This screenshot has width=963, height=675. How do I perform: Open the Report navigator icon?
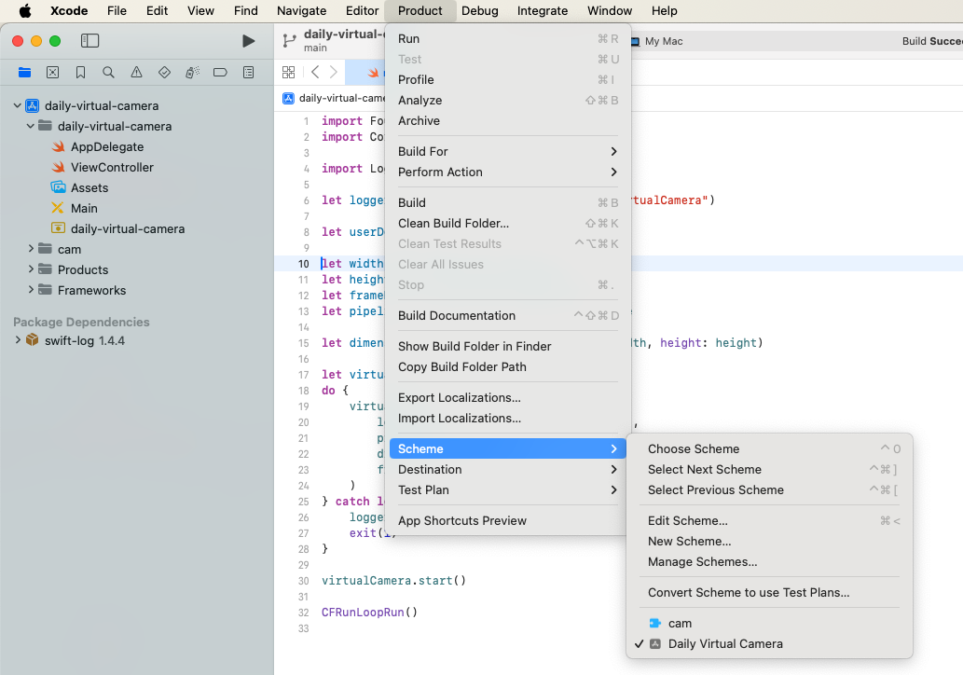point(248,73)
